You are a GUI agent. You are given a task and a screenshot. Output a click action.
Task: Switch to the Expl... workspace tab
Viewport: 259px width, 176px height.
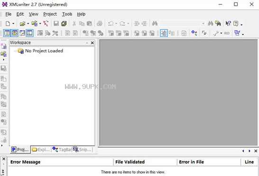[x=41, y=150]
